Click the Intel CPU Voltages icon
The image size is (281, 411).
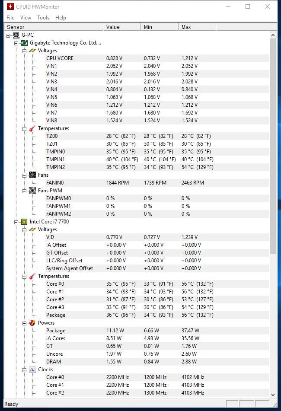click(x=32, y=229)
